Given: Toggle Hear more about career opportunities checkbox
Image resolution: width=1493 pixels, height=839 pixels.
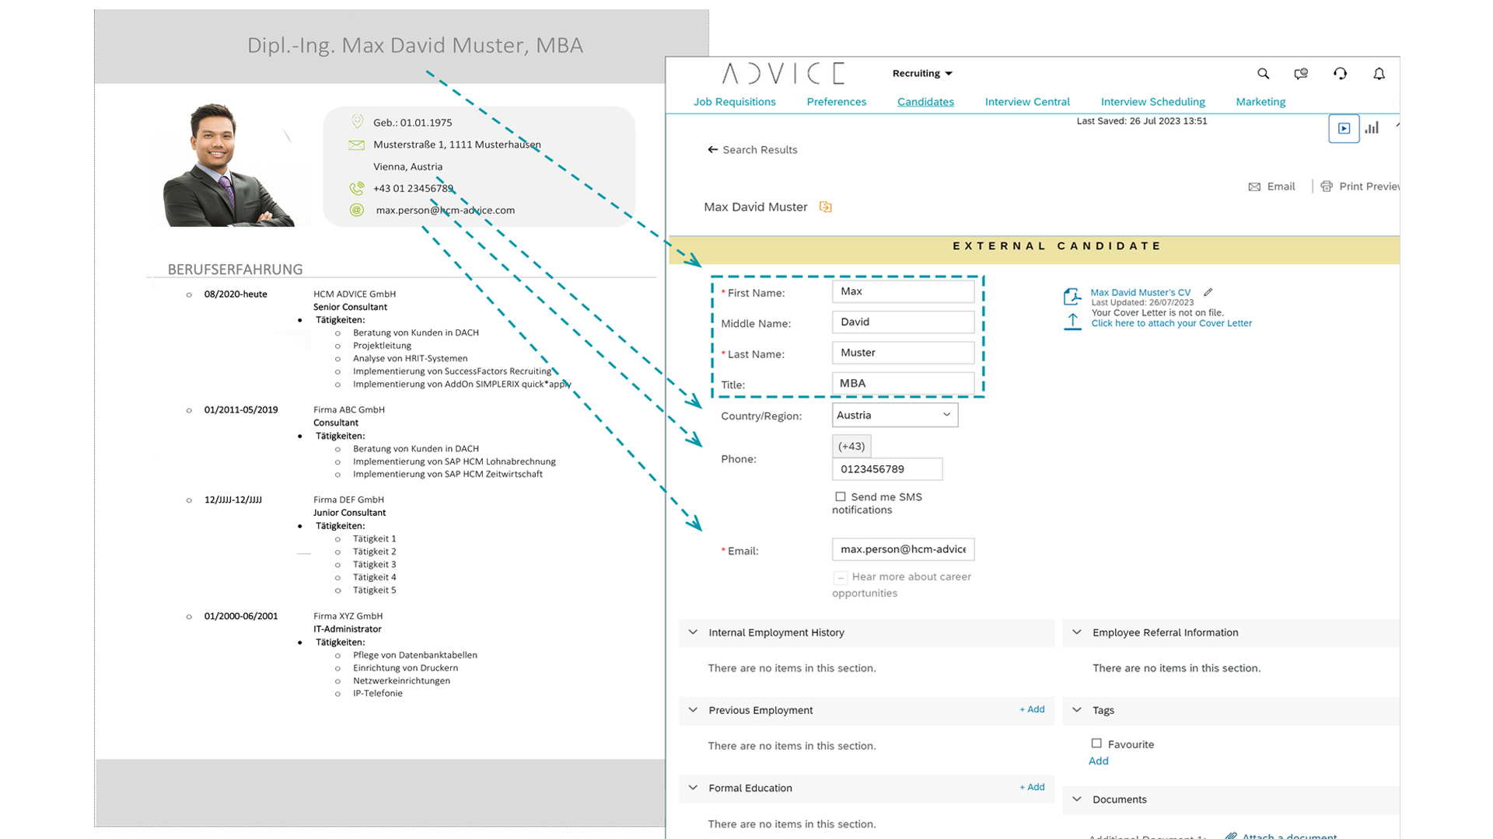Looking at the screenshot, I should tap(841, 577).
